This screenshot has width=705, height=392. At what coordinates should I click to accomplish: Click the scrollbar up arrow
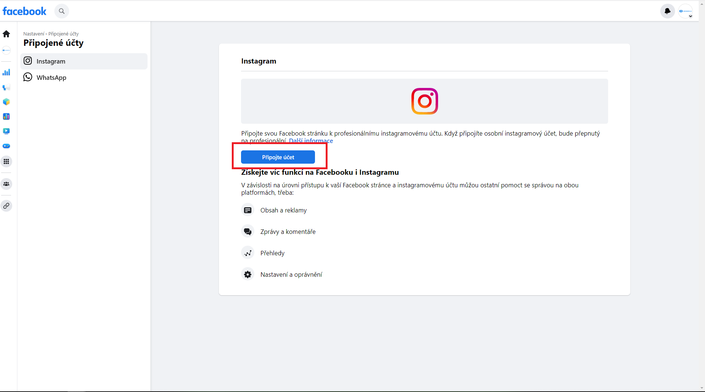click(x=702, y=3)
